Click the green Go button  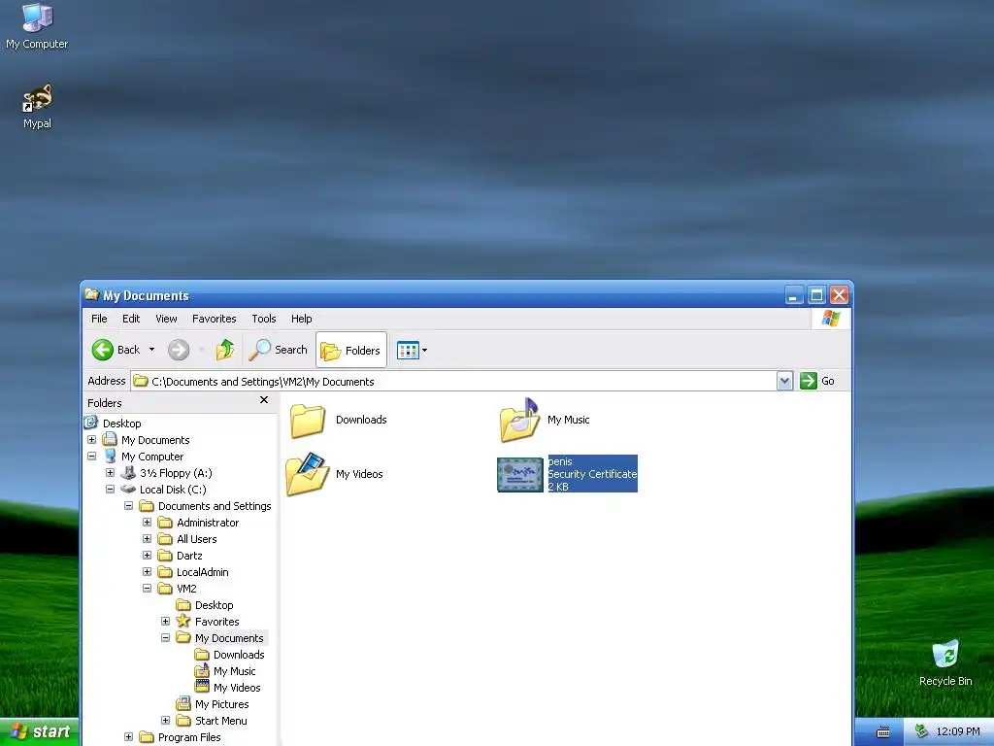(817, 381)
